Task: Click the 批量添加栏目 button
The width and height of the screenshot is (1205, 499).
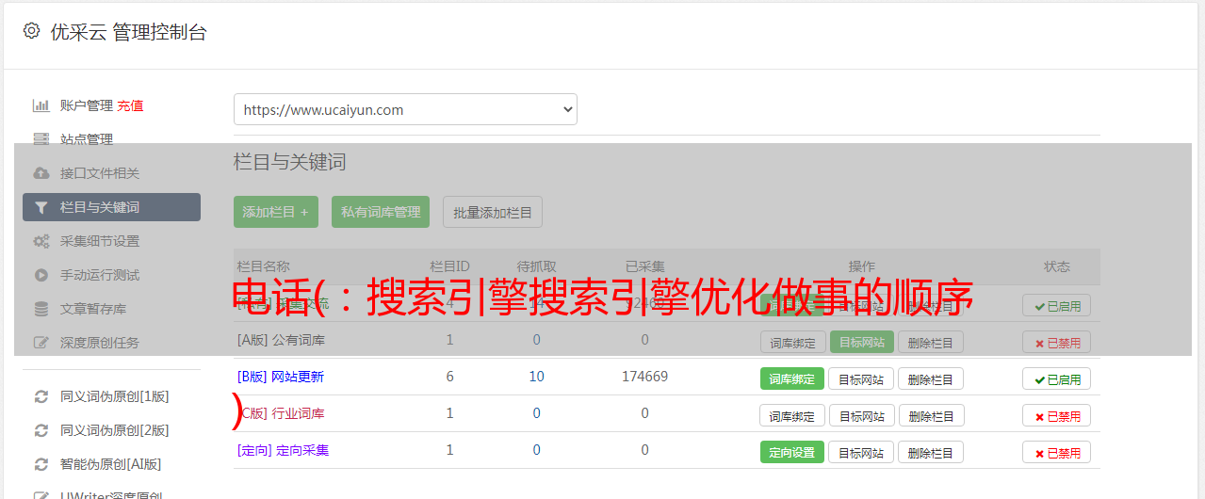Action: 493,212
